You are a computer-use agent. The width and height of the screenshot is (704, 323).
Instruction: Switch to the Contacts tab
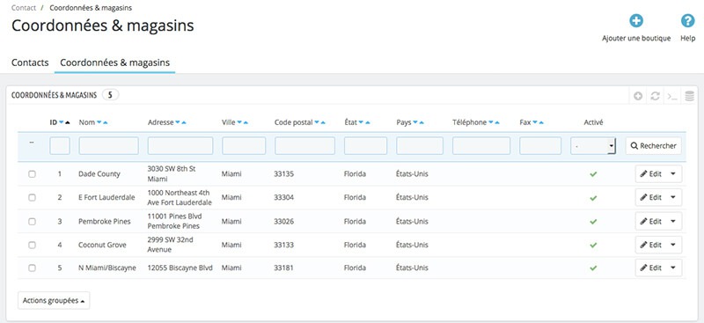(30, 62)
